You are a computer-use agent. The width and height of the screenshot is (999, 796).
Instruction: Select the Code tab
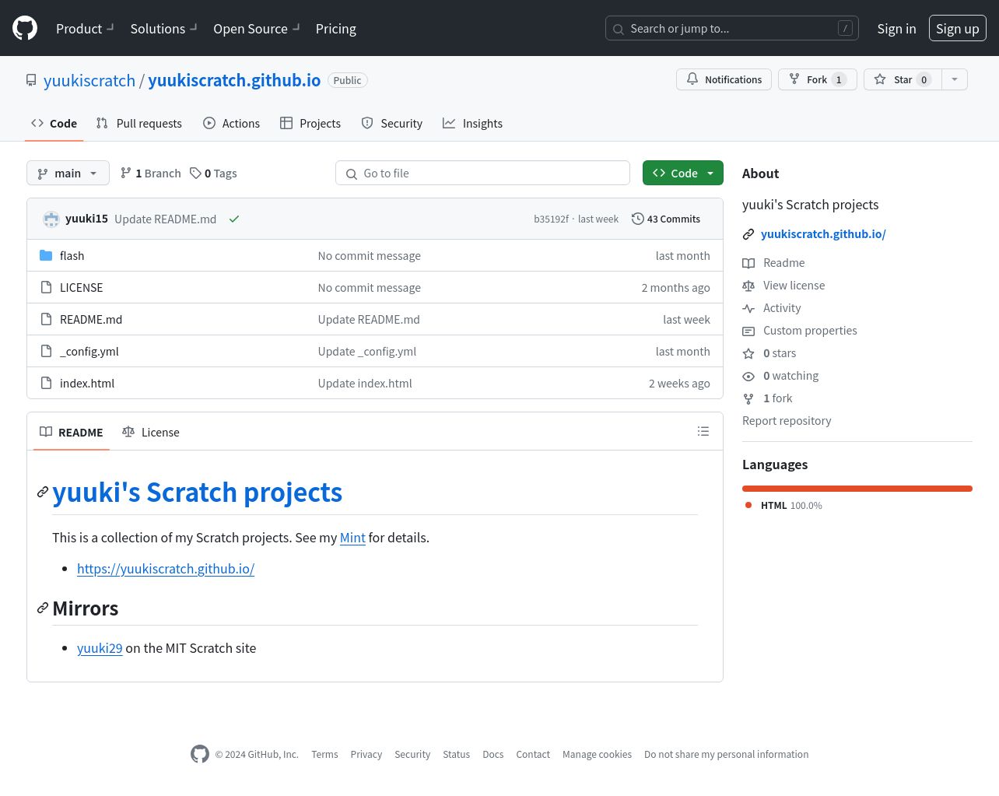[54, 123]
